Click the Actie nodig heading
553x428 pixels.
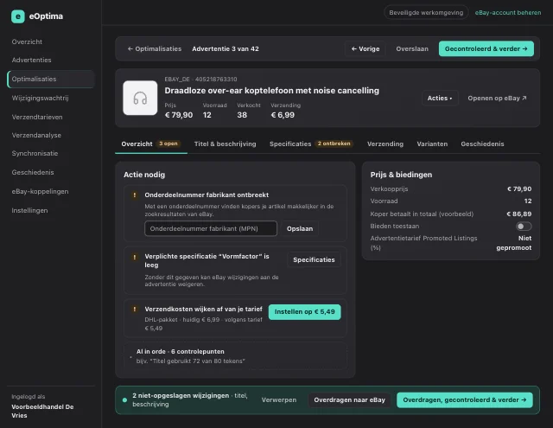coord(144,175)
